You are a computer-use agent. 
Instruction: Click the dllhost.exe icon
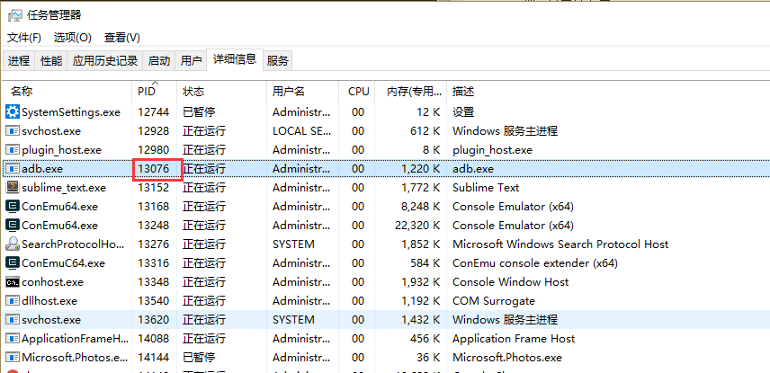pos(13,300)
